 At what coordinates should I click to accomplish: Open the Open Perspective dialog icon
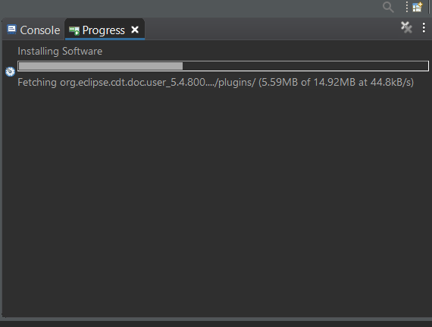pos(418,7)
